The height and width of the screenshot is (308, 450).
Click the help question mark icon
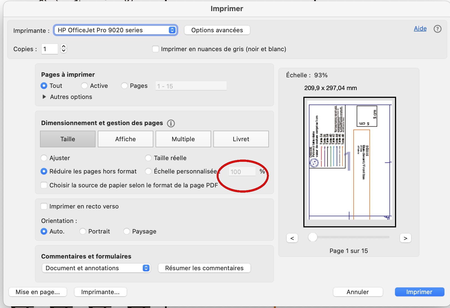click(x=437, y=29)
